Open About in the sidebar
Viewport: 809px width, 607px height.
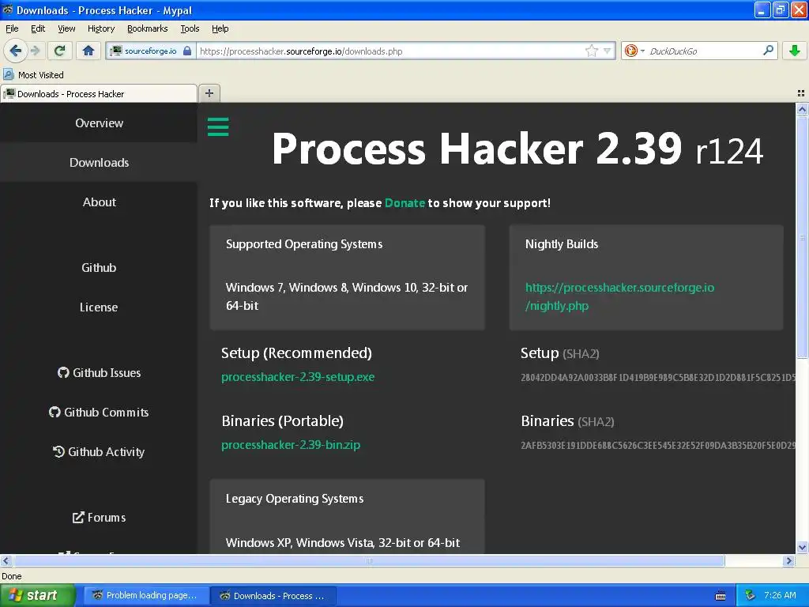tap(99, 202)
